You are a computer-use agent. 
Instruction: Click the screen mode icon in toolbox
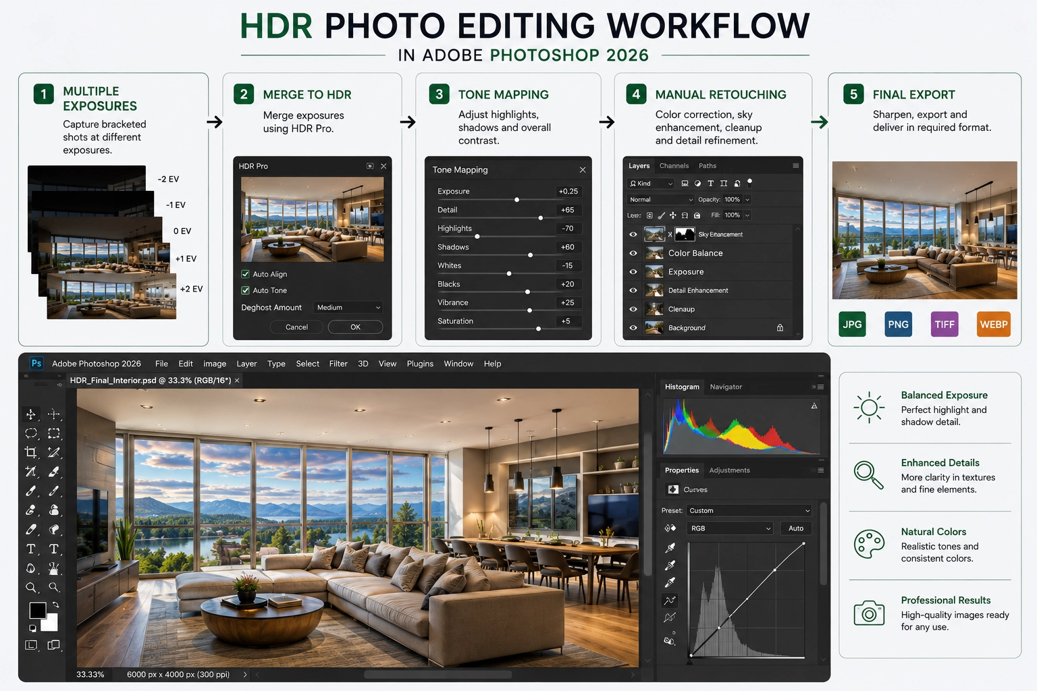click(53, 645)
